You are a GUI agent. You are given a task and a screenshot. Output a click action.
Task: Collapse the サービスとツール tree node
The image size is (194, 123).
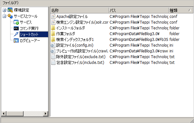tap(4, 16)
